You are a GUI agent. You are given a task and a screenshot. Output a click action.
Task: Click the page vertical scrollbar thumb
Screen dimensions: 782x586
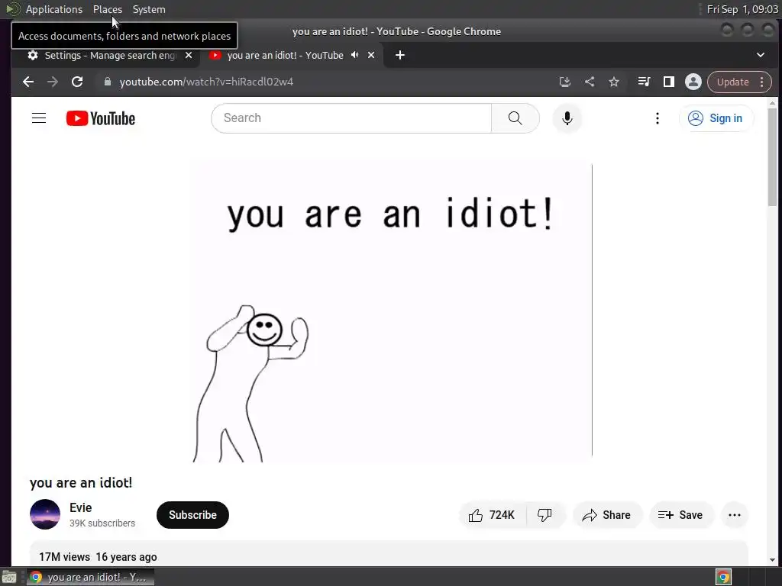(773, 156)
